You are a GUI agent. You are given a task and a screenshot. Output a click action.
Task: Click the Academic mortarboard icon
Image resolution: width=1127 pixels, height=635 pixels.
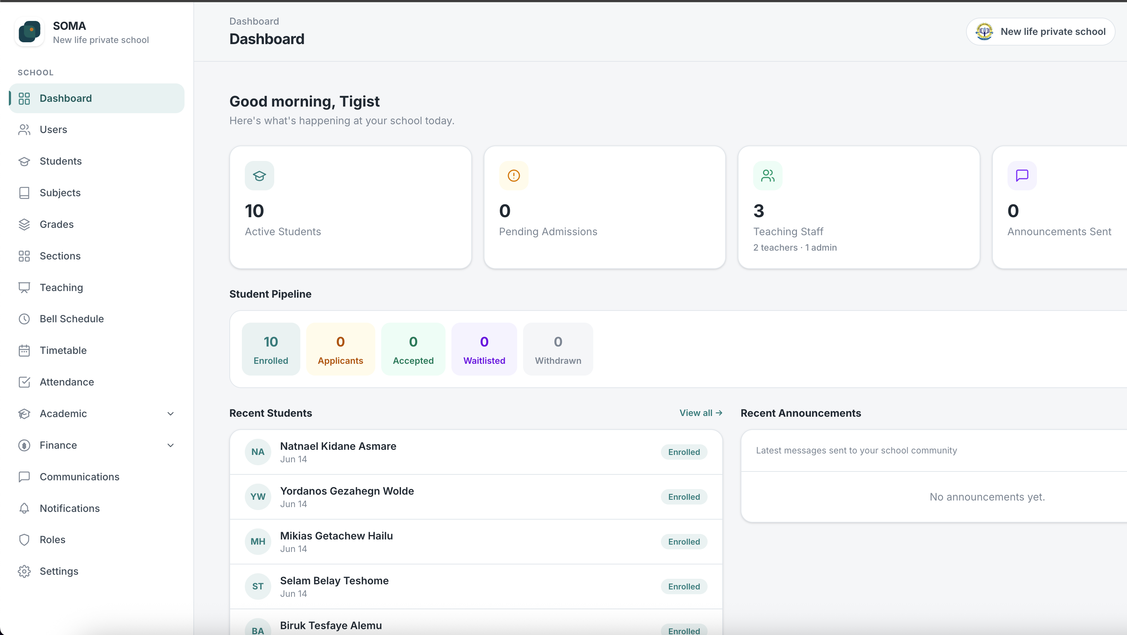point(24,414)
